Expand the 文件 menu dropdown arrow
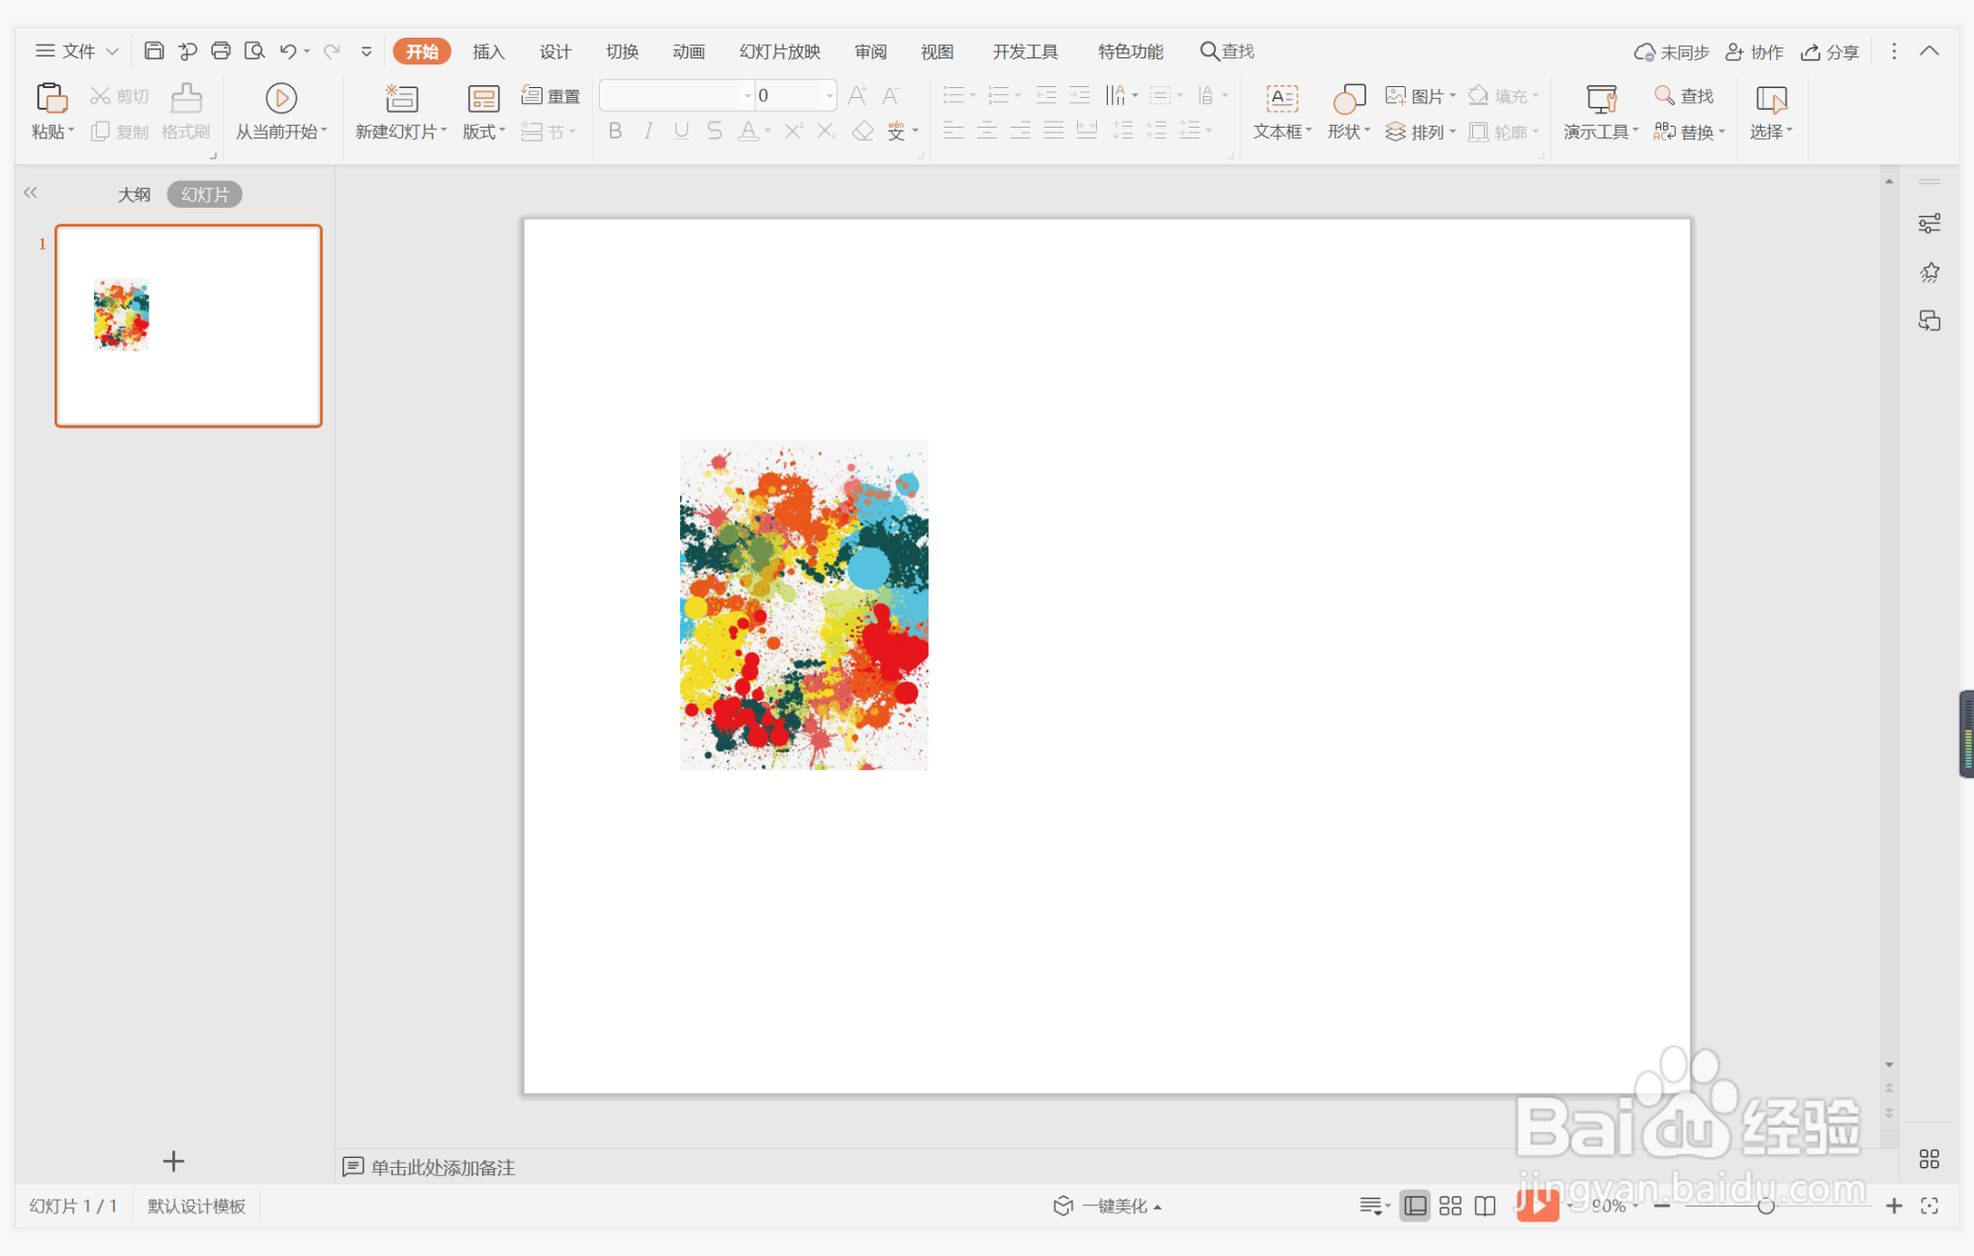 point(113,51)
